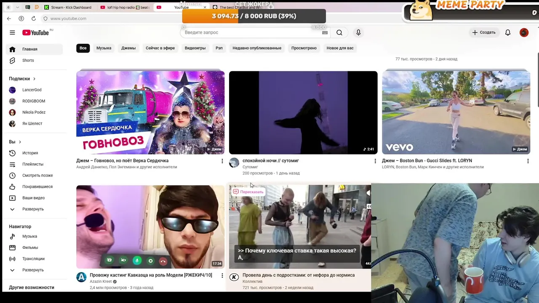Reload the page with browser refresh
The image size is (539, 303).
click(x=33, y=19)
